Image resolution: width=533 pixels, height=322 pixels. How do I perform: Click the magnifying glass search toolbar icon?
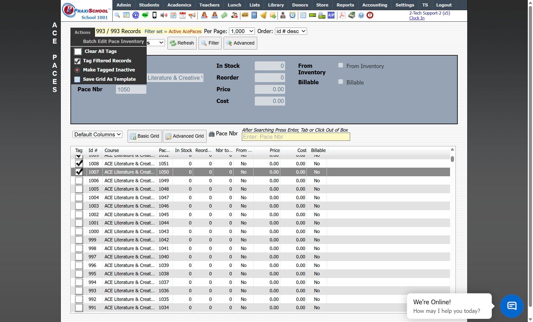click(117, 15)
